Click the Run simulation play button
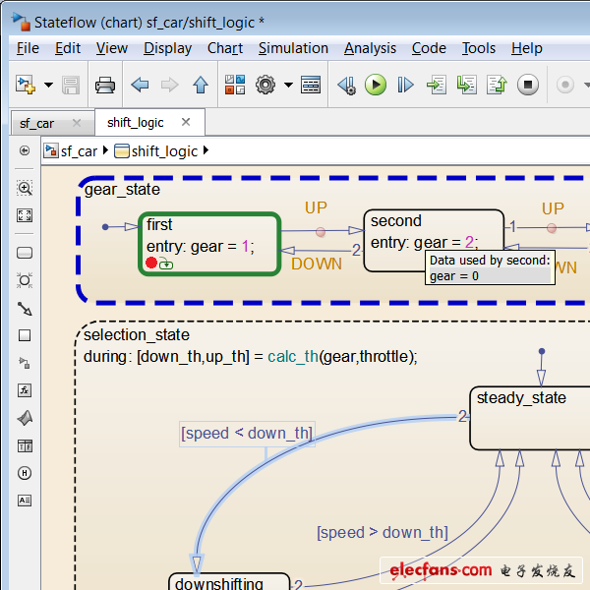Viewport: 590px width, 590px height. coord(376,86)
